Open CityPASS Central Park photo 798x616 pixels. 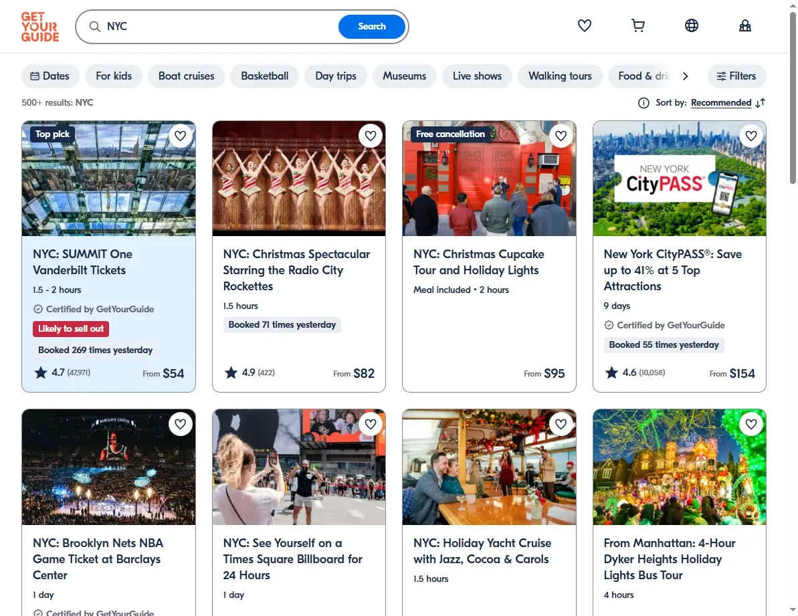[680, 179]
